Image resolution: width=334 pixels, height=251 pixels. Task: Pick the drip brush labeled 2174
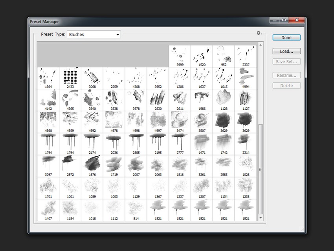click(92, 144)
